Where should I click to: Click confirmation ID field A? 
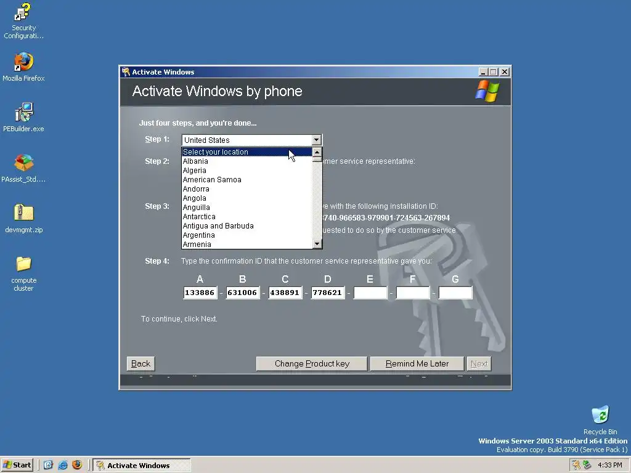tap(200, 293)
